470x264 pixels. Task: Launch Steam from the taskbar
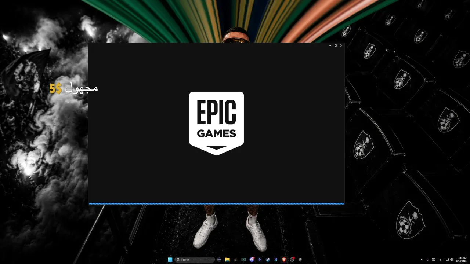[x=268, y=260]
